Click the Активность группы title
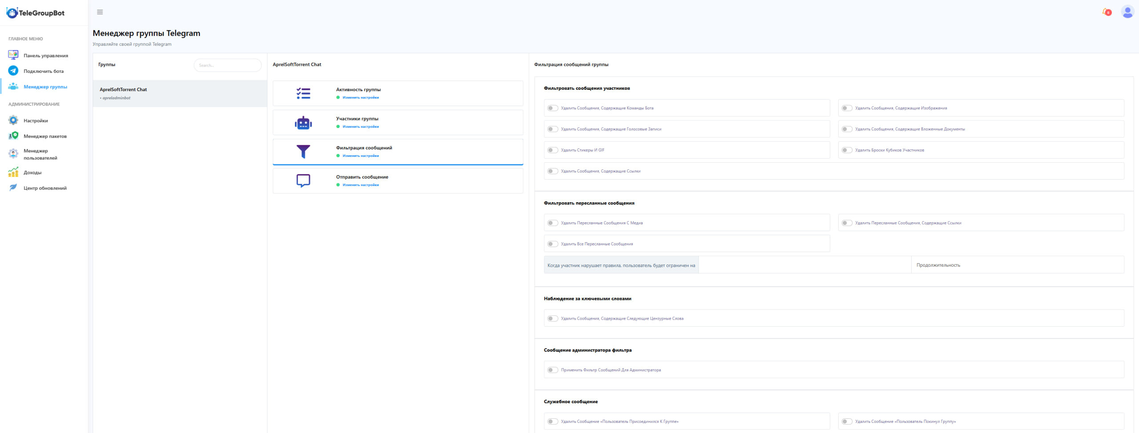The height and width of the screenshot is (433, 1139). tap(358, 90)
